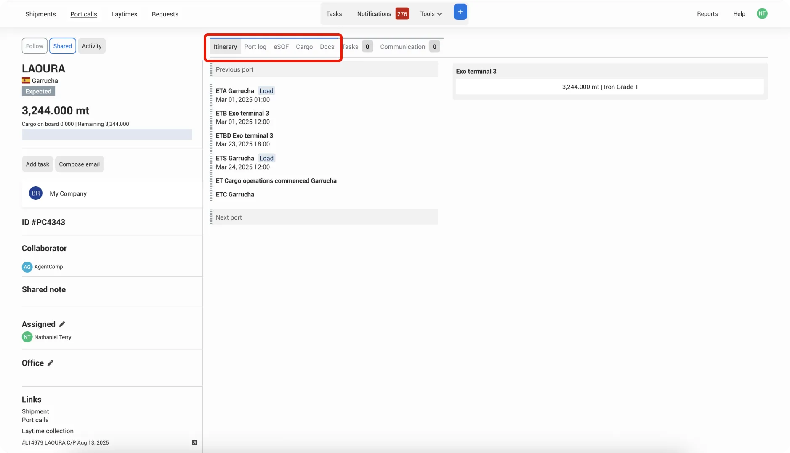The width and height of the screenshot is (790, 453).
Task: Open laytime #L14979 LAOURA C/P entry
Action: [65, 443]
